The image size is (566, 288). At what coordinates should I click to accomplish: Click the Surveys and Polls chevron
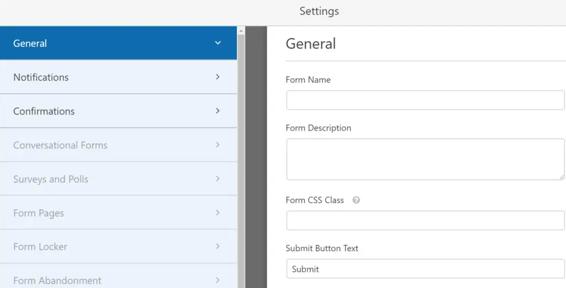218,179
